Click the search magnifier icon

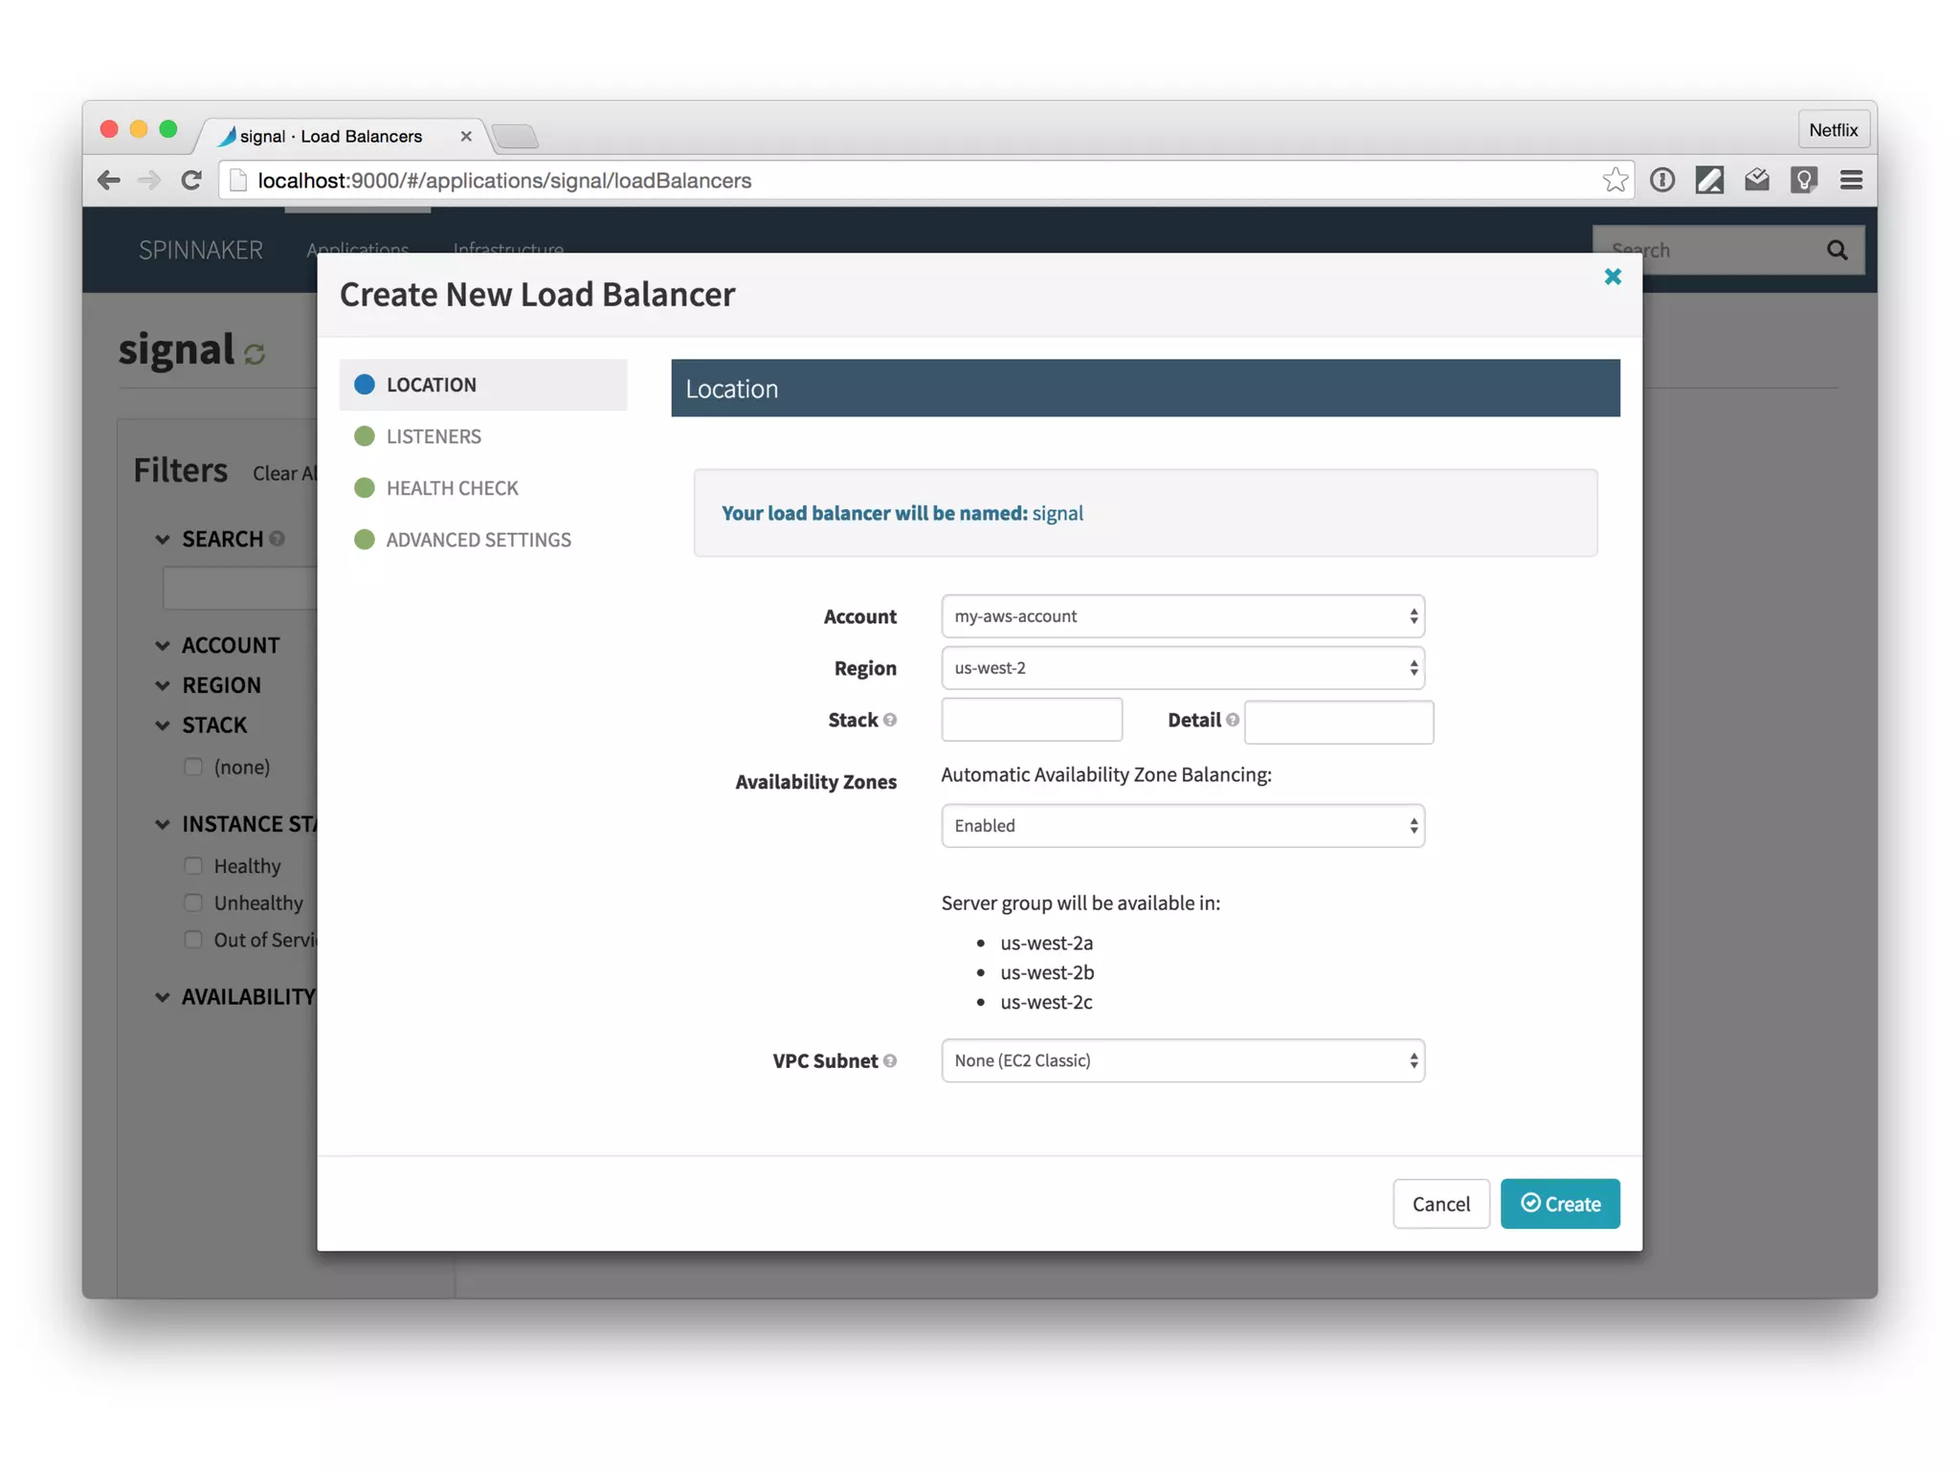pyautogui.click(x=1837, y=250)
